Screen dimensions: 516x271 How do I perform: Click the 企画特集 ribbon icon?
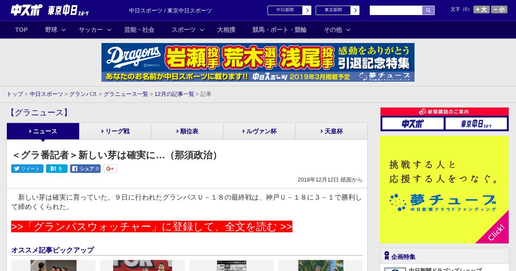387,256
